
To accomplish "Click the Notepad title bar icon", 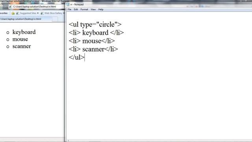I will coord(68,4).
